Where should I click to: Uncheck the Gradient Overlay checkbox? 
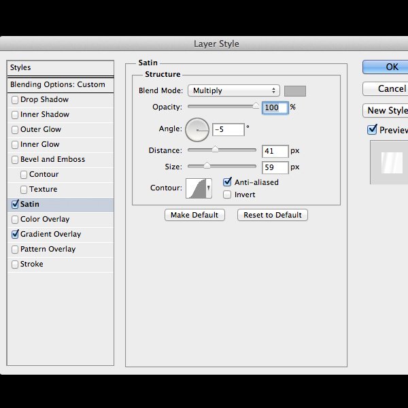15,234
